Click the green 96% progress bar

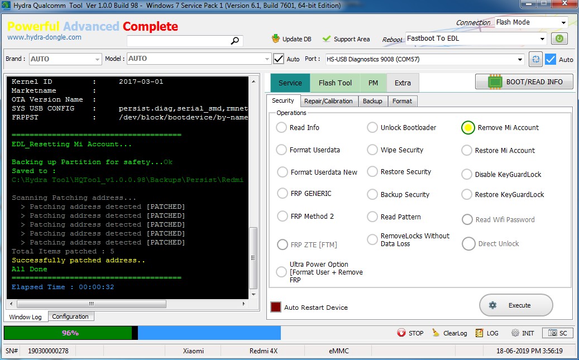point(68,333)
